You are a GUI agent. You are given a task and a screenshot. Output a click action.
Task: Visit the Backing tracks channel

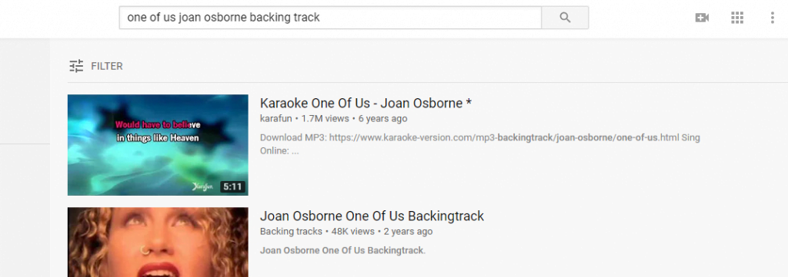coord(291,232)
